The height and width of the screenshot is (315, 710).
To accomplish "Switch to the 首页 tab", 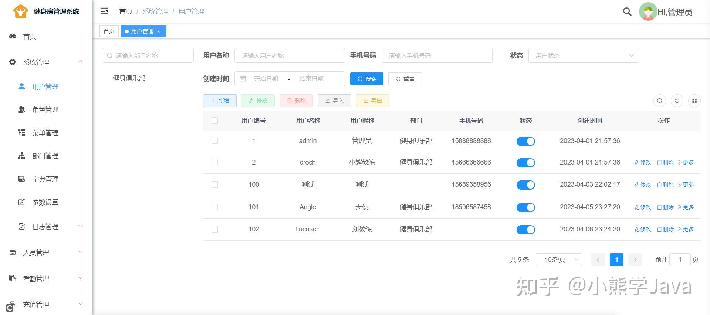I will pos(109,31).
